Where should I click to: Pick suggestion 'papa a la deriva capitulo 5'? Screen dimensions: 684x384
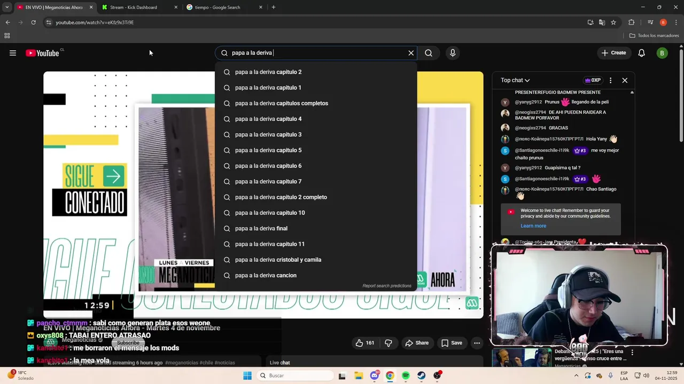[x=316, y=150]
